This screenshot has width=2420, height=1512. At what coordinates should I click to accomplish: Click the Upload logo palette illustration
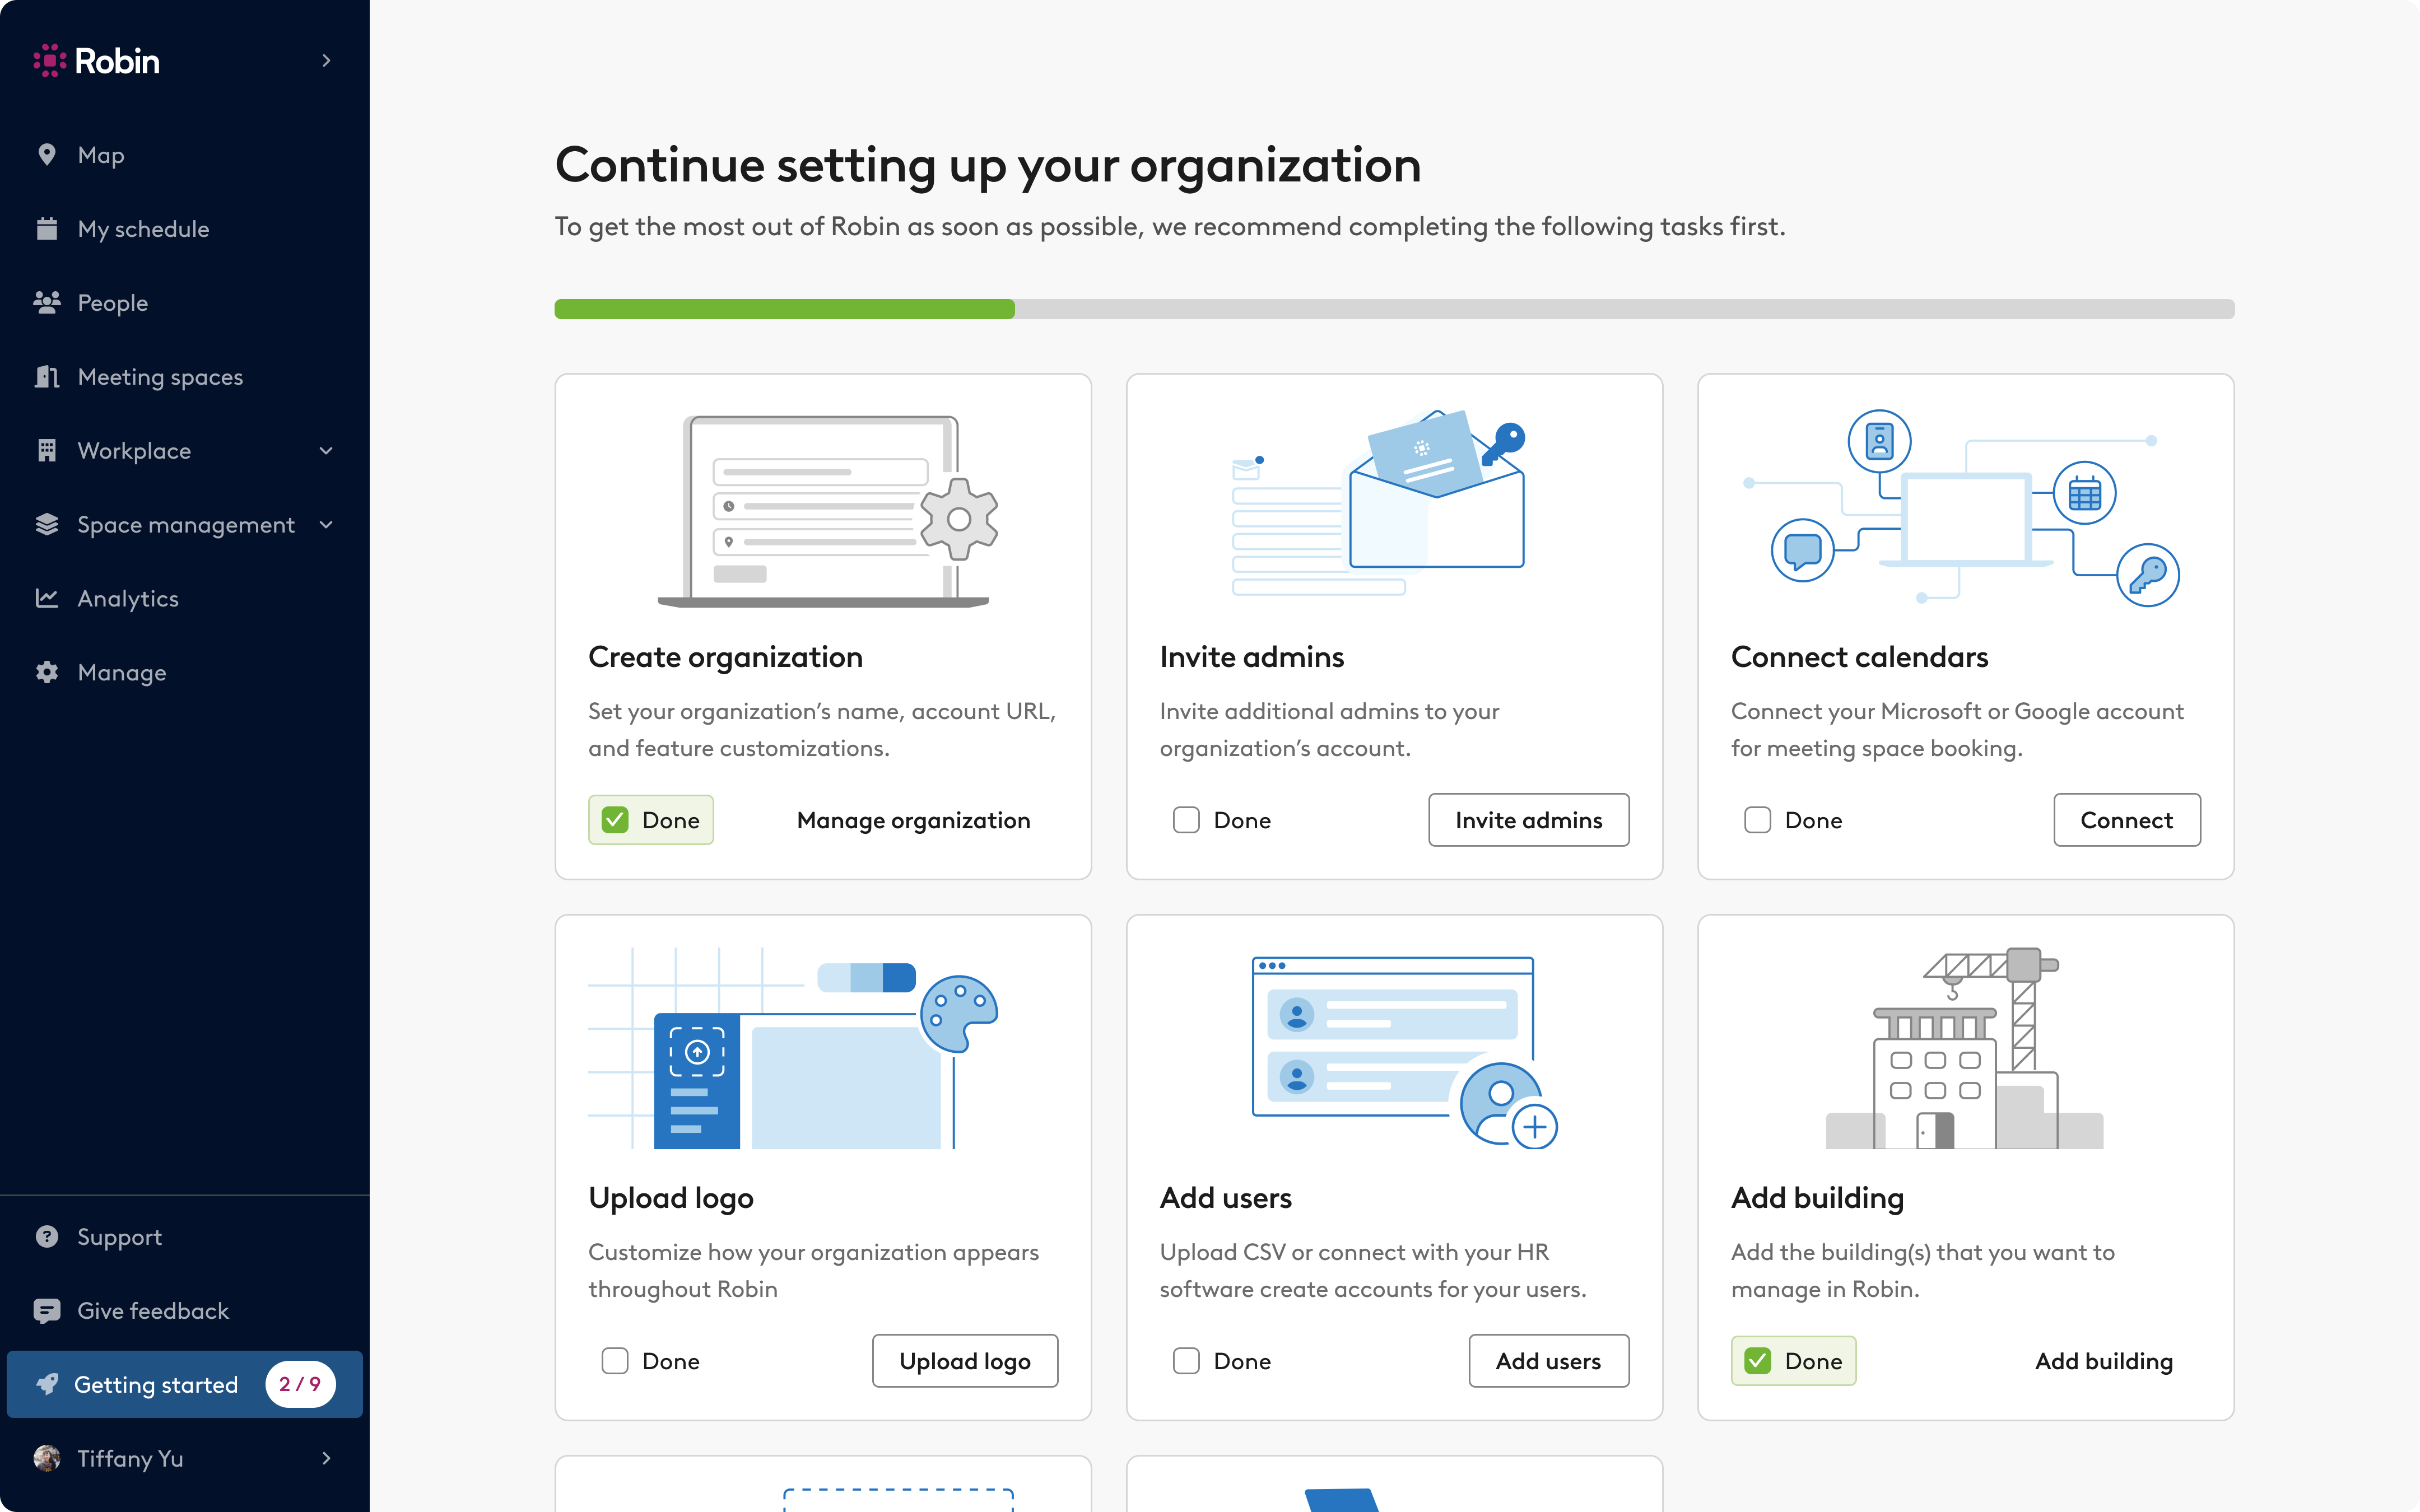coord(793,1048)
